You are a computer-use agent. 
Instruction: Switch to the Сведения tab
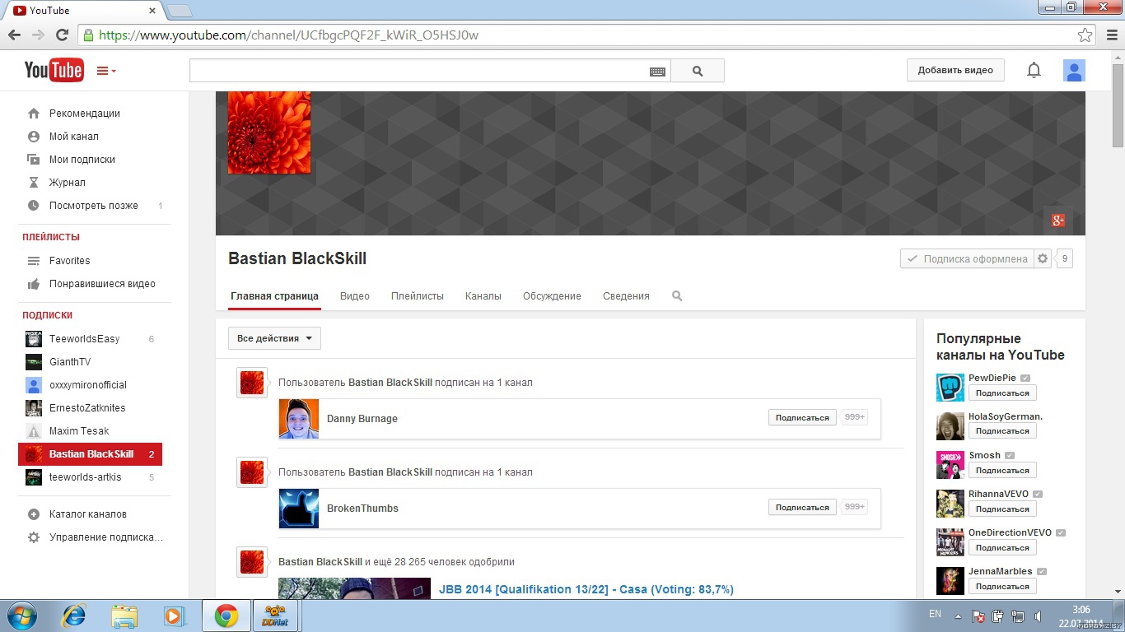626,296
